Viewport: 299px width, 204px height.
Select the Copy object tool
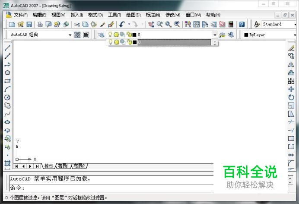291,56
